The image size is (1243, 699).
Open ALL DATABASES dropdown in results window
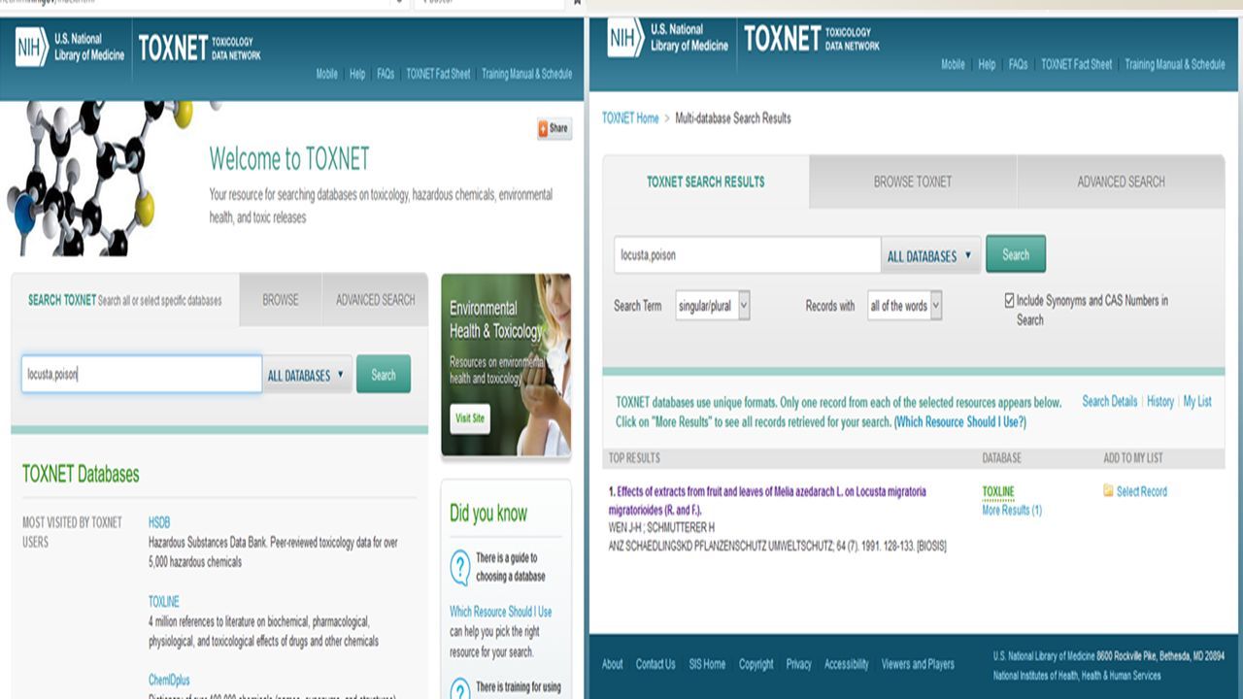click(929, 256)
